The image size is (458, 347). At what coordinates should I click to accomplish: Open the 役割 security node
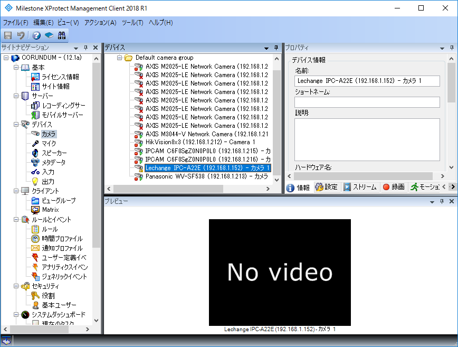(48, 296)
